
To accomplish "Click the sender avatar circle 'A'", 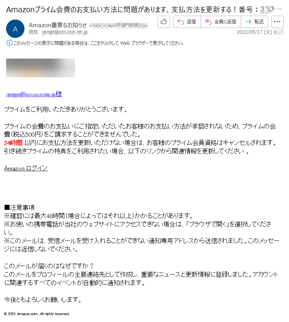I will click(15, 29).
